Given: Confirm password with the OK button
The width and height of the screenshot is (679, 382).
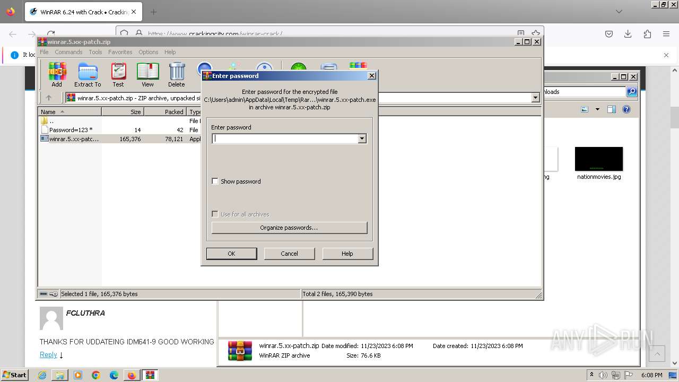Looking at the screenshot, I should (231, 254).
